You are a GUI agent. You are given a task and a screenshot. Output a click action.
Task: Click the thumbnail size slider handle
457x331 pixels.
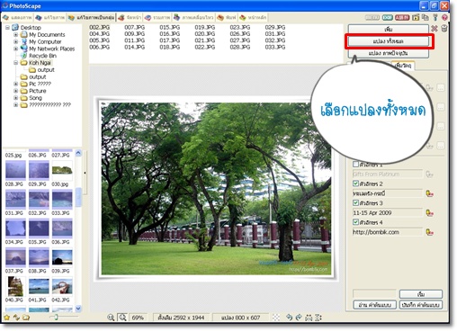click(x=56, y=317)
